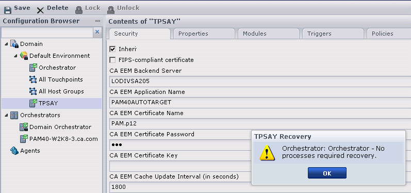Click the CA EEM Certificate Password field
Viewport: 411px width, 193px height.
coord(180,144)
